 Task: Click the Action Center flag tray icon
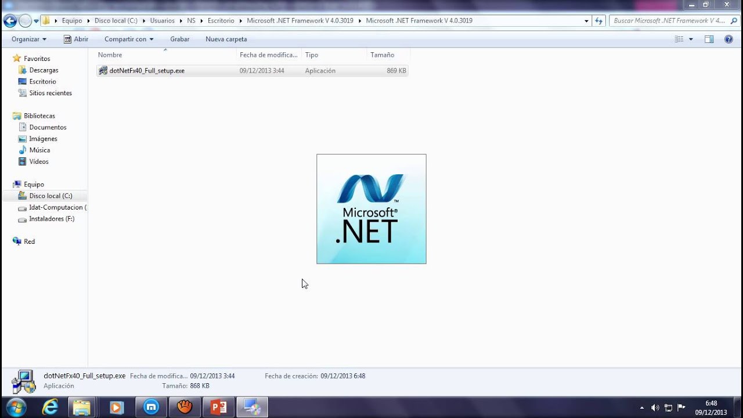point(681,408)
